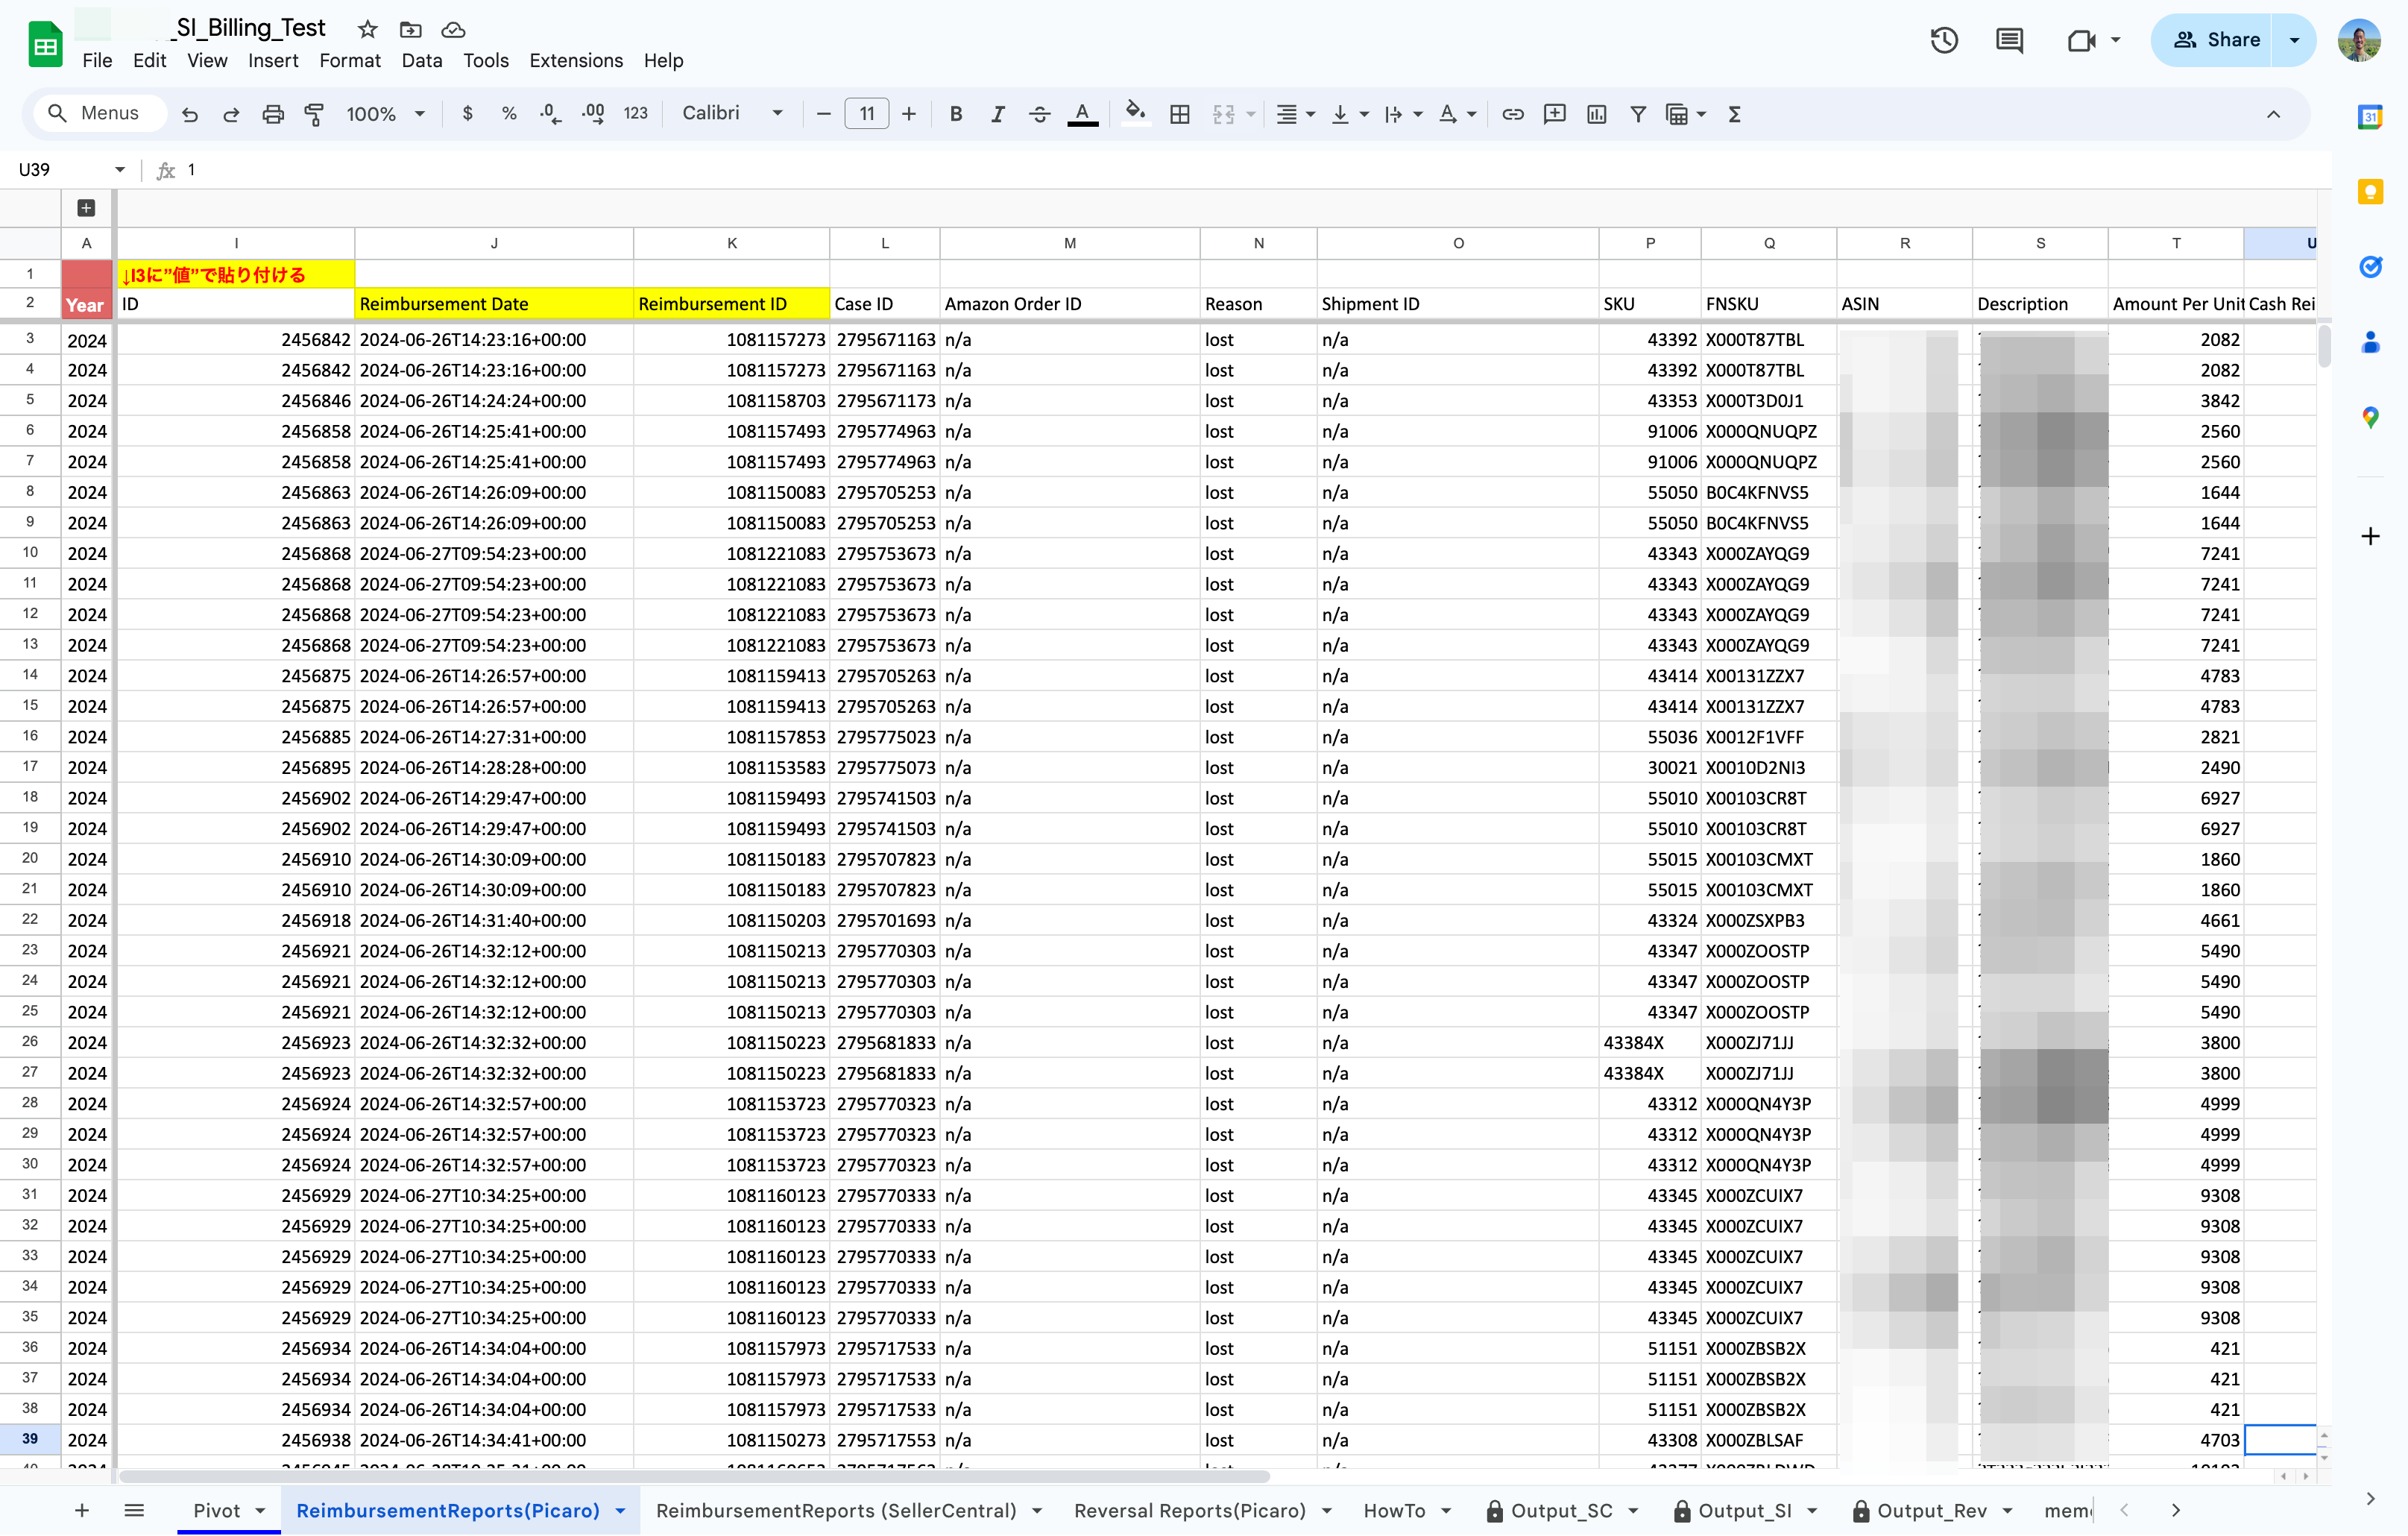2408x1536 pixels.
Task: Open the zoom 100% dropdown
Action: point(386,114)
